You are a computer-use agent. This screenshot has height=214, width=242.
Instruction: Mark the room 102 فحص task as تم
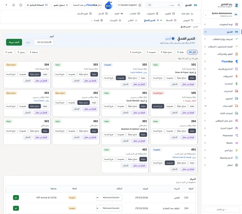point(16,198)
